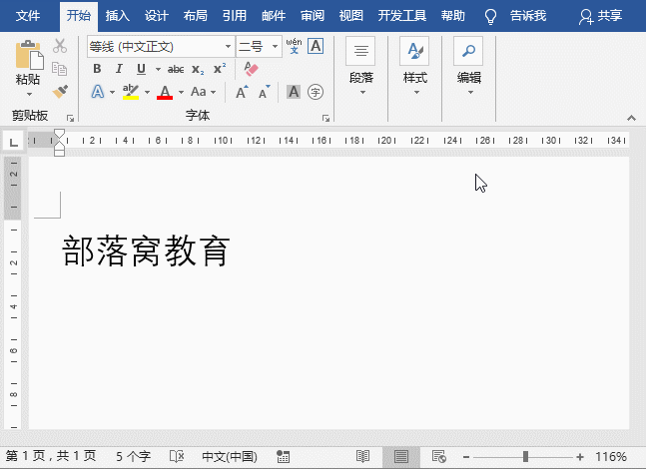This screenshot has width=646, height=469.
Task: Toggle bold formatting
Action: pyautogui.click(x=97, y=69)
